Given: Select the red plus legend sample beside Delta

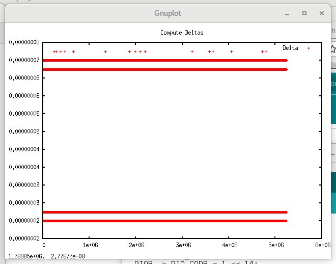Looking at the screenshot, I should pos(309,48).
